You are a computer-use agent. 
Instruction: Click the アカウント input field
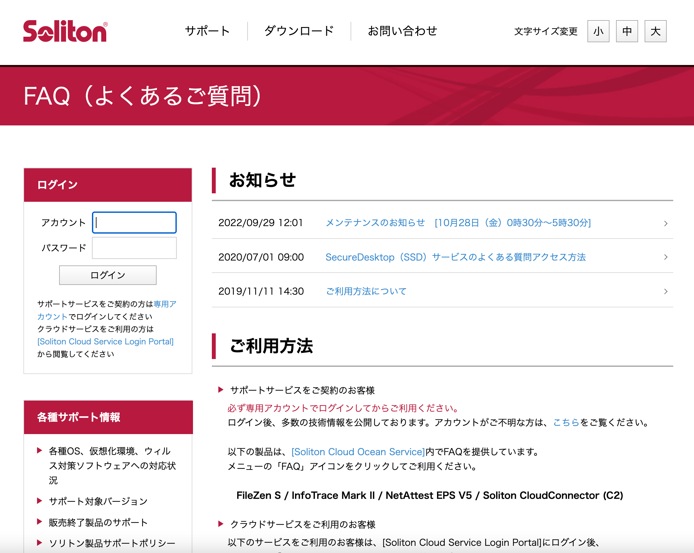[134, 222]
